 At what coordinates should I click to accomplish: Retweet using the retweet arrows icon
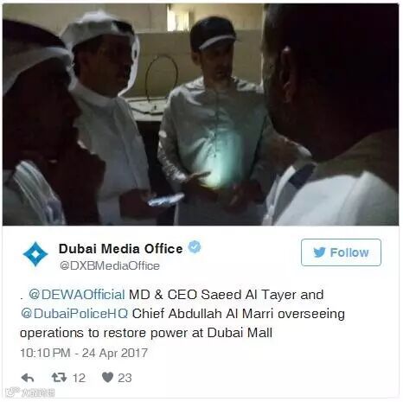click(59, 378)
